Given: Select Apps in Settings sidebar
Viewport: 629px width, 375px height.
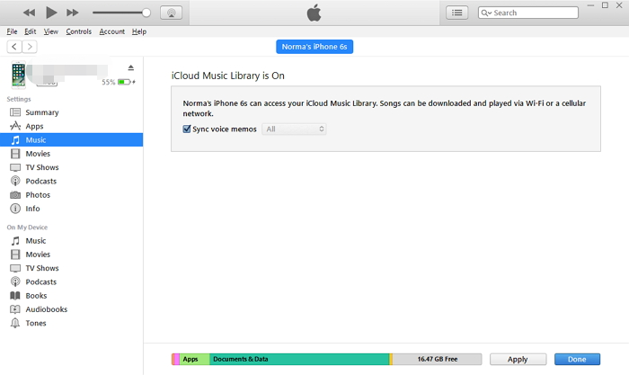Looking at the screenshot, I should tap(71, 126).
